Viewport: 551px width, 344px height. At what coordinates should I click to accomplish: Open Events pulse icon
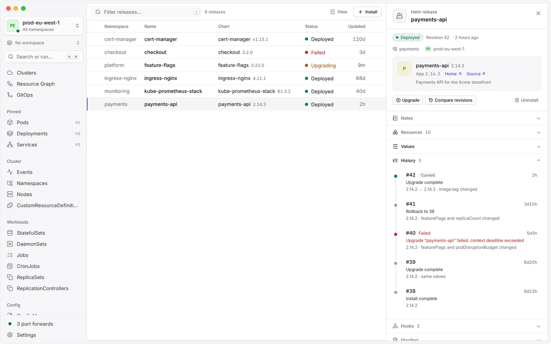pos(10,172)
